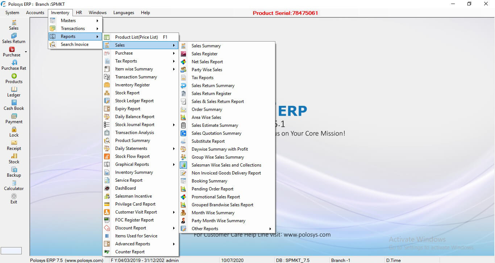The width and height of the screenshot is (495, 263).
Task: Open Inventory Register report
Action: 141,85
